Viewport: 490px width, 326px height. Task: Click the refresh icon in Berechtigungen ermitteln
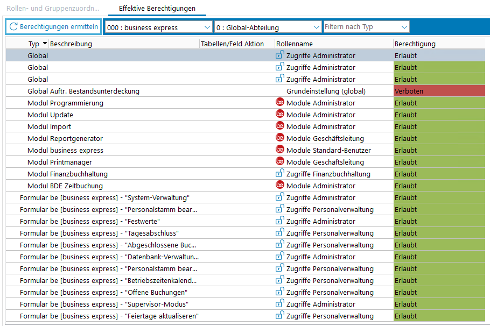pos(13,27)
